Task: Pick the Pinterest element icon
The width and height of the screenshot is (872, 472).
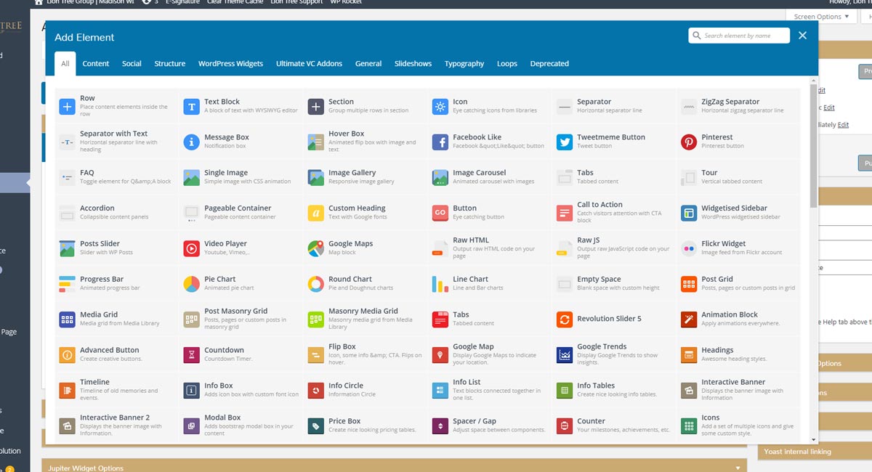Action: pyautogui.click(x=688, y=142)
